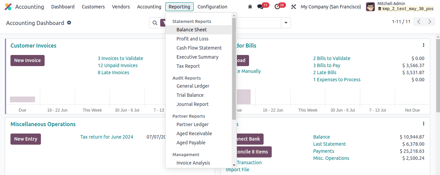This screenshot has height=175, width=440.
Task: Select Balance Sheet report
Action: point(199,30)
